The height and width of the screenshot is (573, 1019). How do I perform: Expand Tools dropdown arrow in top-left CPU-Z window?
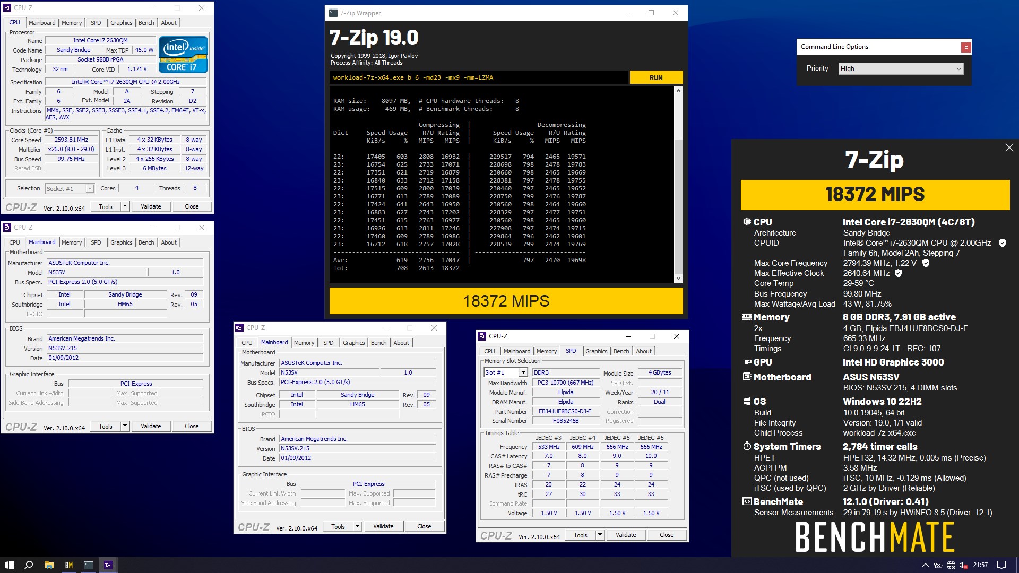[125, 206]
